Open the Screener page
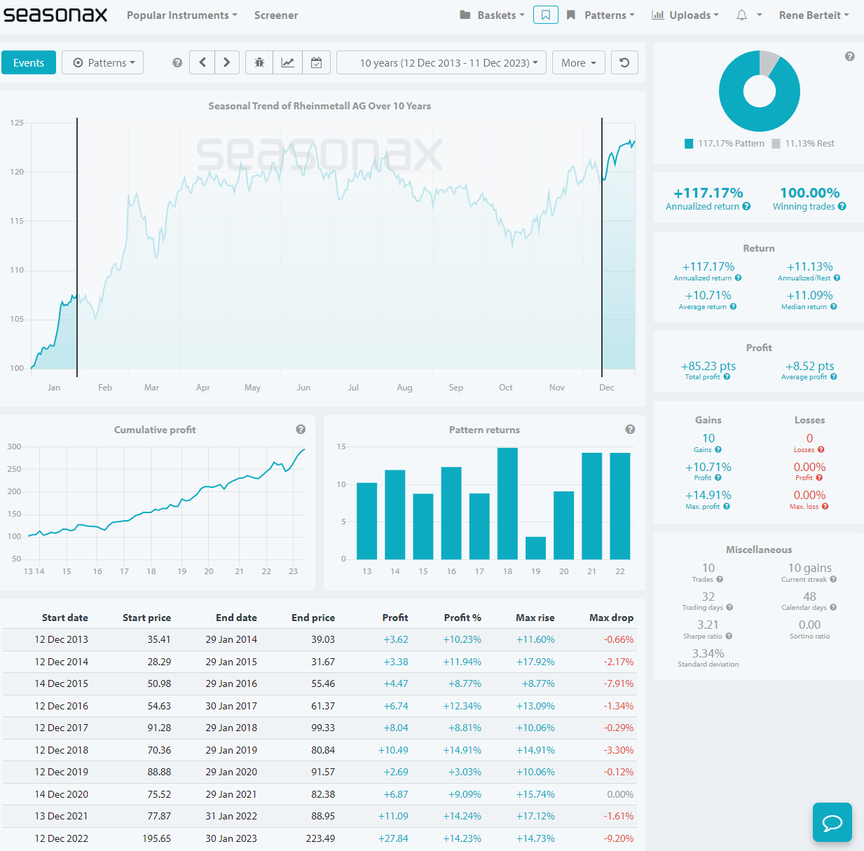The image size is (864, 851). click(276, 15)
